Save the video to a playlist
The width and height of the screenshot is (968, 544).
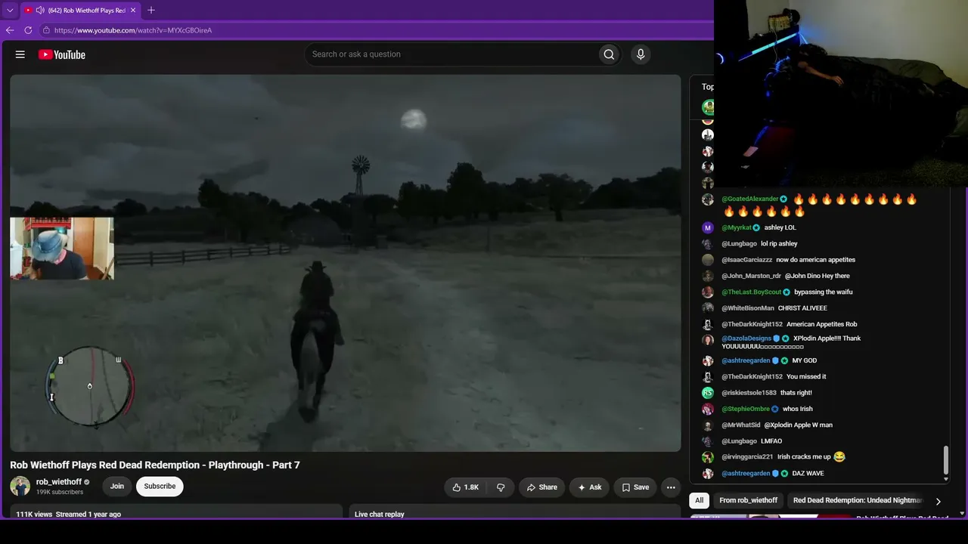[x=635, y=487]
